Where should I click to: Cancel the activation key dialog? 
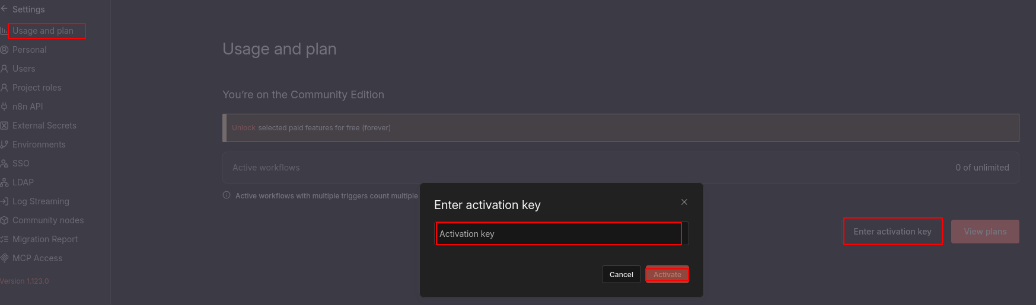click(621, 274)
